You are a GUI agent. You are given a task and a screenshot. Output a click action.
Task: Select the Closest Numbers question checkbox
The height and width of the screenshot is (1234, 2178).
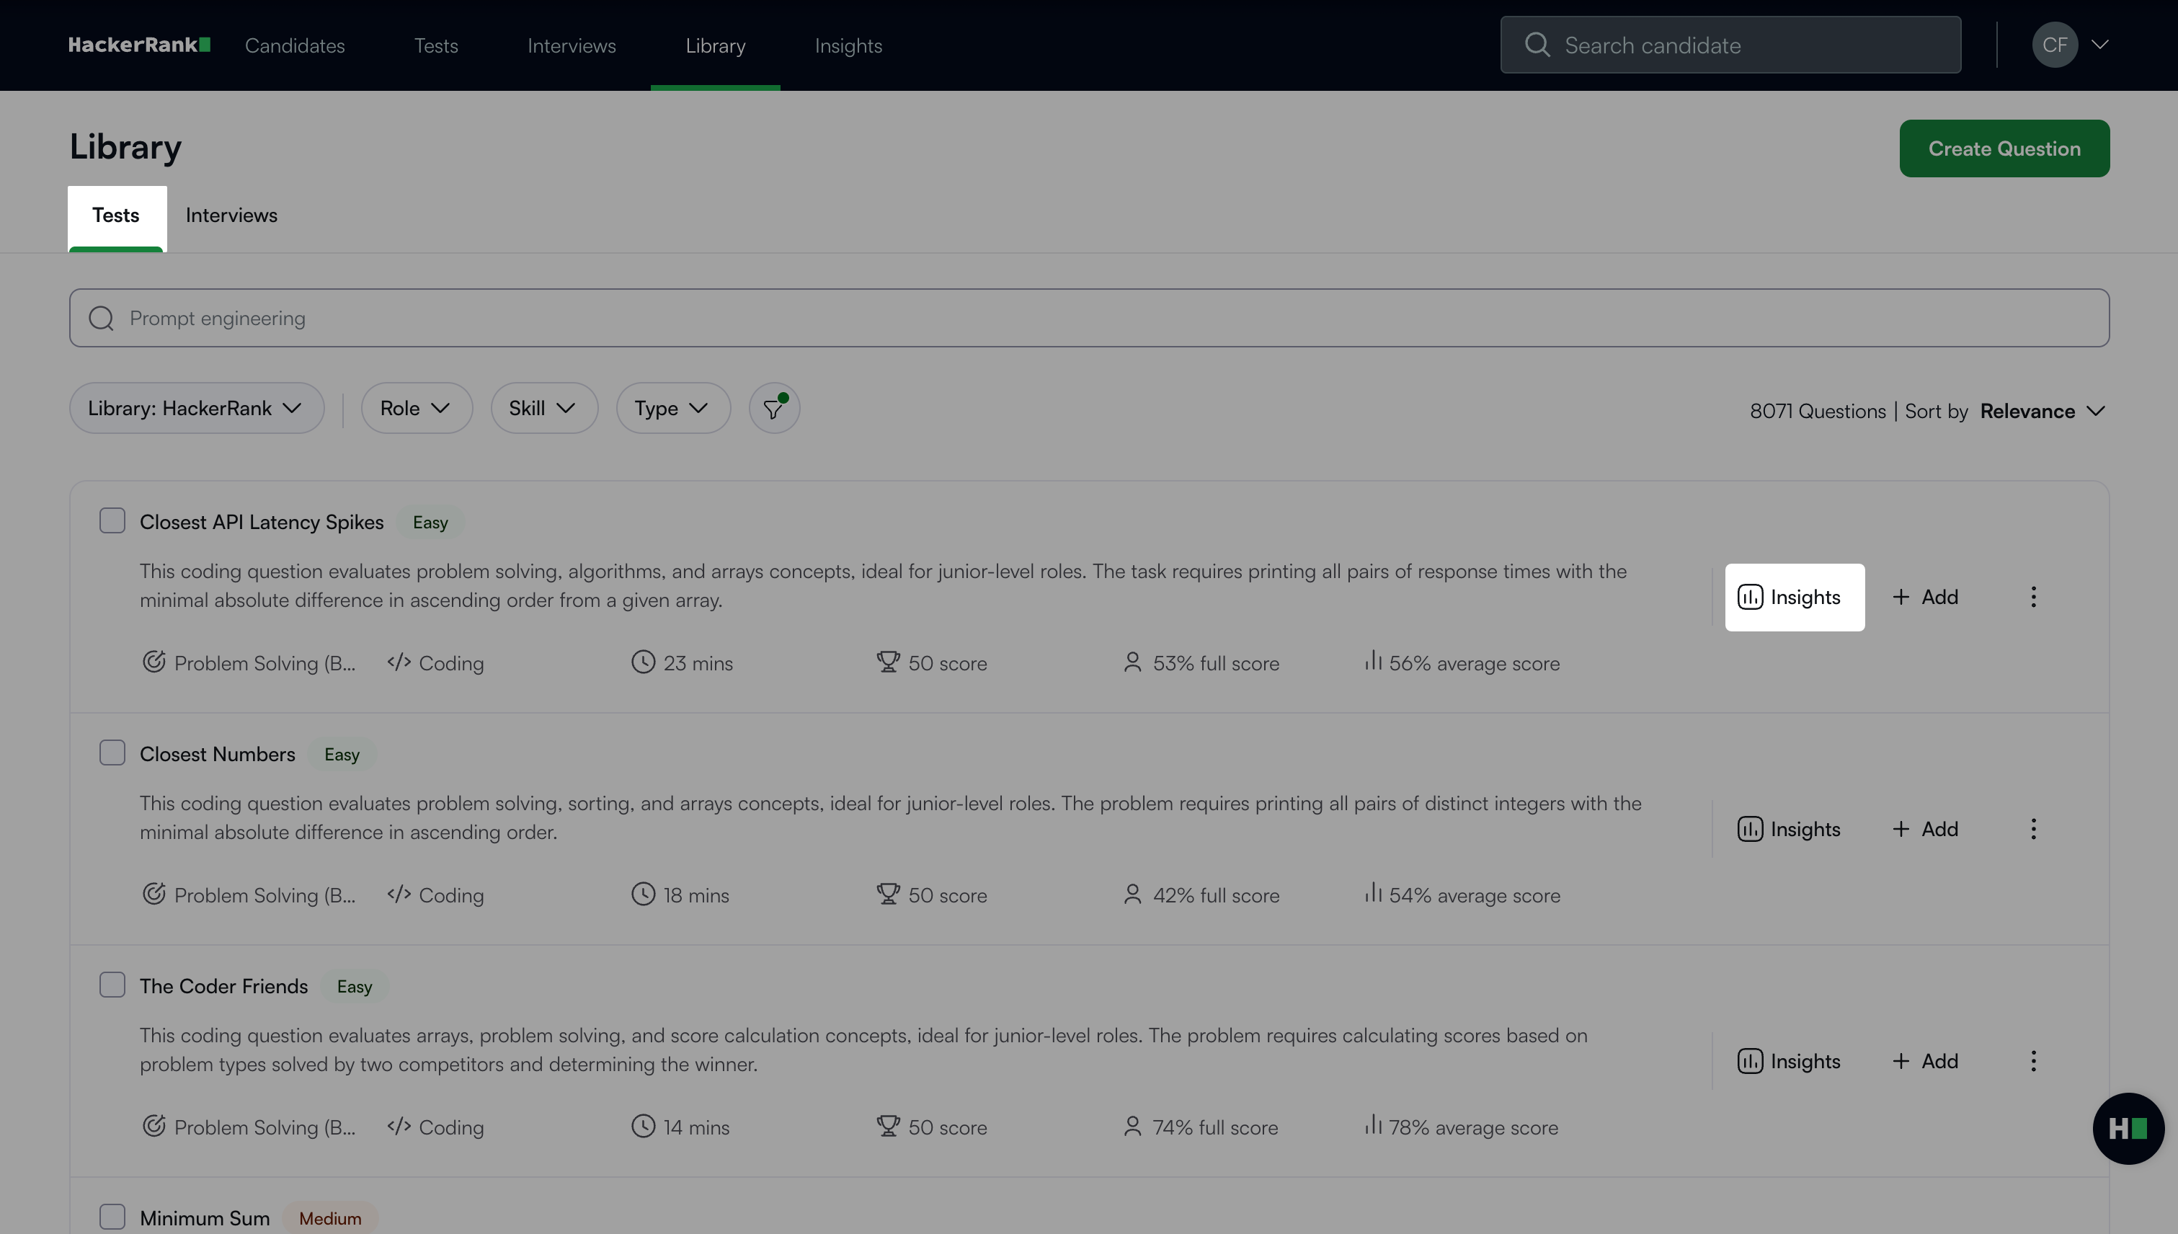click(112, 753)
